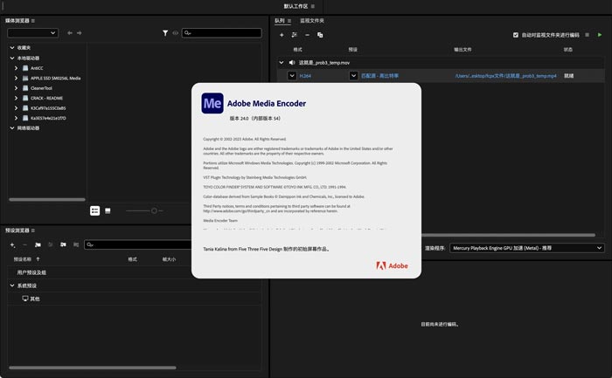Switch to the 监视文件夹 watch folders tab
The width and height of the screenshot is (612, 378).
(x=312, y=21)
